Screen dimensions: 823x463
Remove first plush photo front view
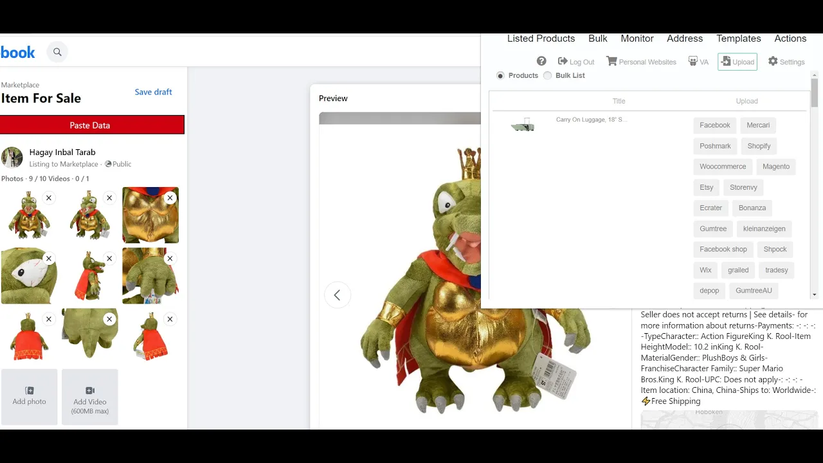49,198
